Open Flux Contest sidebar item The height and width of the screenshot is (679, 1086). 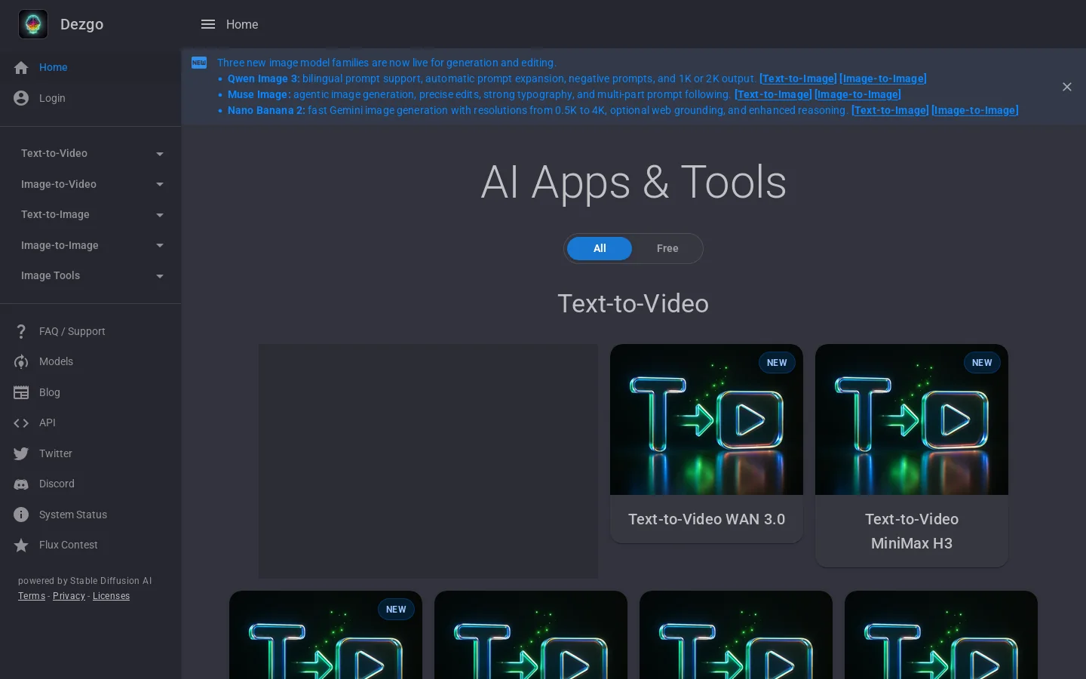click(x=90, y=545)
